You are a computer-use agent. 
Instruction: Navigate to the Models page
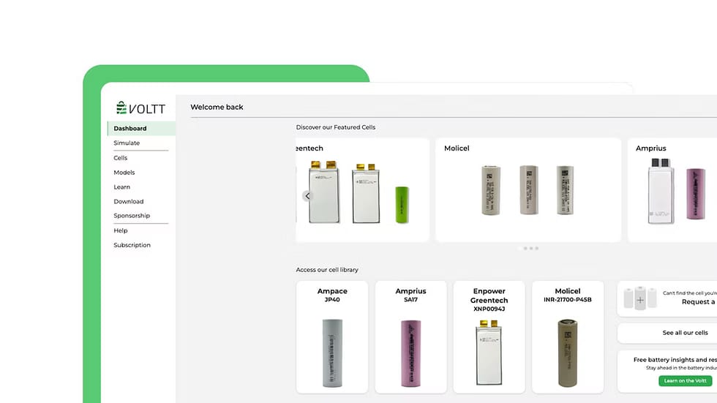pos(124,173)
